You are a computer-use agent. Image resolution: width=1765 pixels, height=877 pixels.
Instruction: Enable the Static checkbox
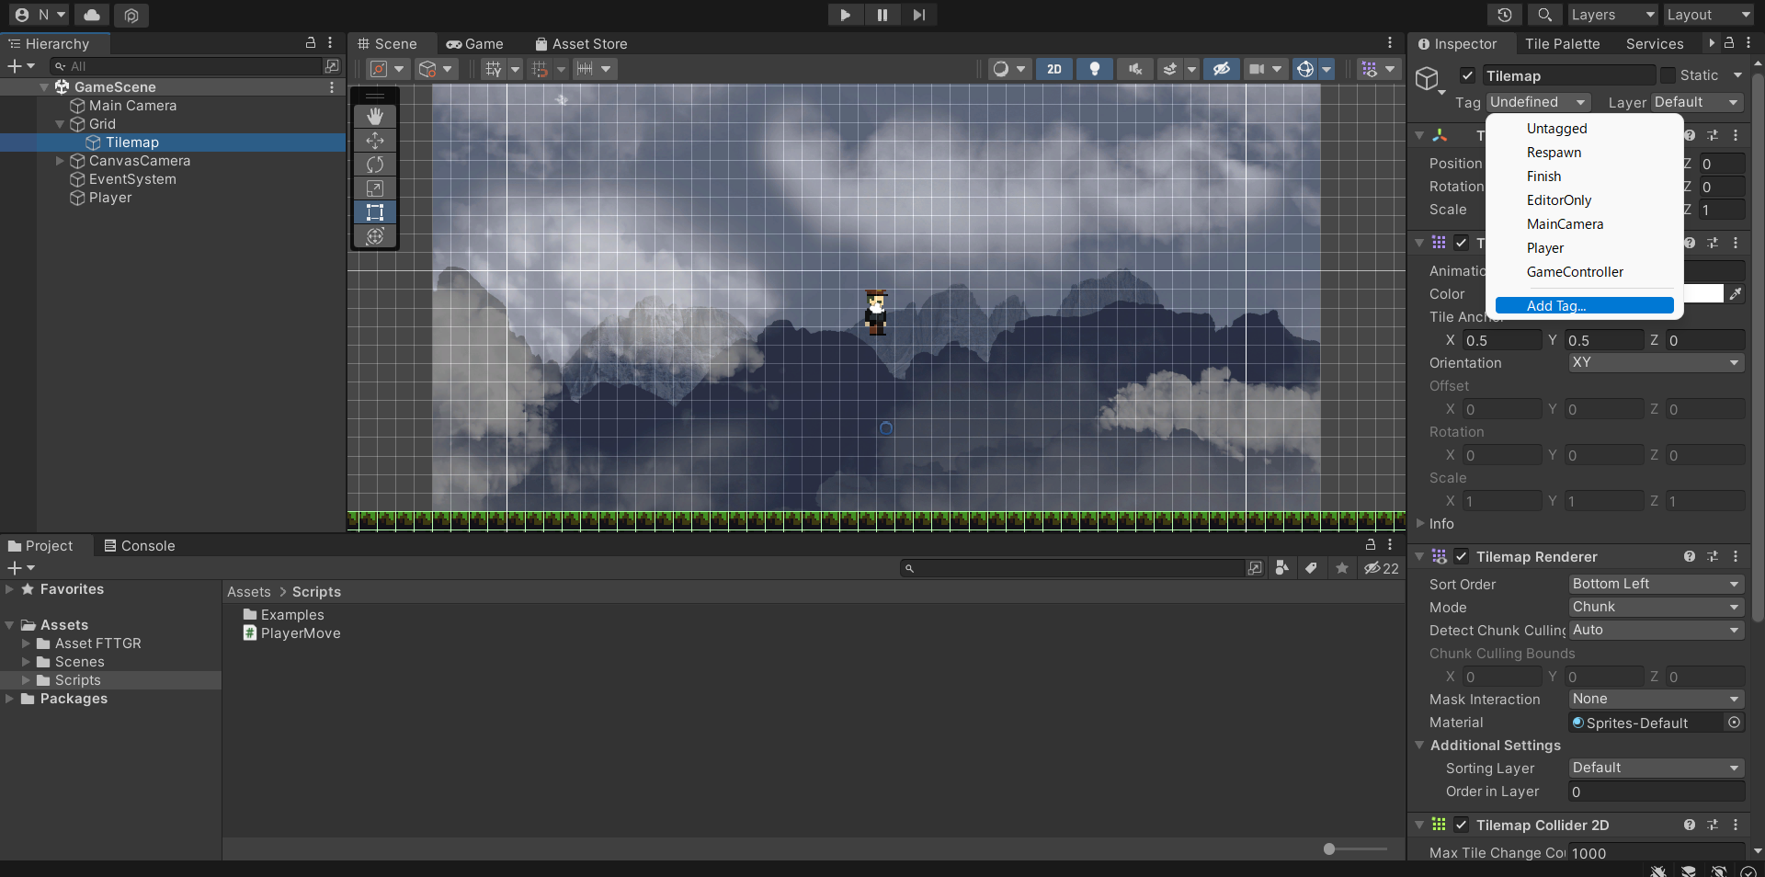point(1668,76)
